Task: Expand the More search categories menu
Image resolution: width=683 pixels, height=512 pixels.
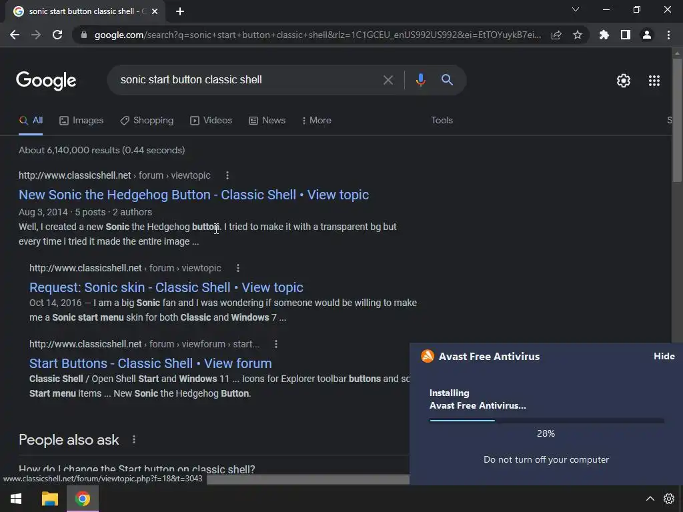Action: (317, 120)
